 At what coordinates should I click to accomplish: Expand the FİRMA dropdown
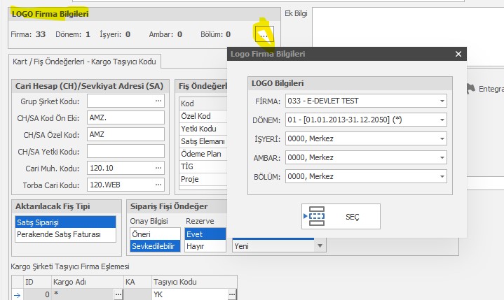click(442, 101)
